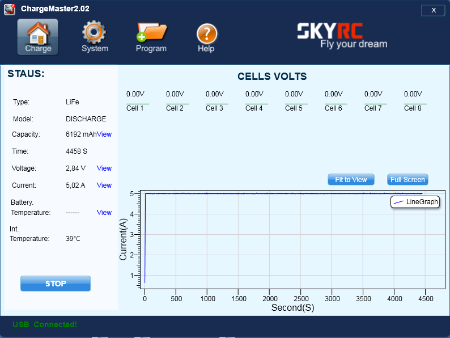The width and height of the screenshot is (450, 338).
Task: View the Battery Temperature graph
Action: point(104,213)
